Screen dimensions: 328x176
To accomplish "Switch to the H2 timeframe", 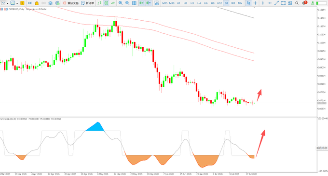I will click(x=185, y=3).
